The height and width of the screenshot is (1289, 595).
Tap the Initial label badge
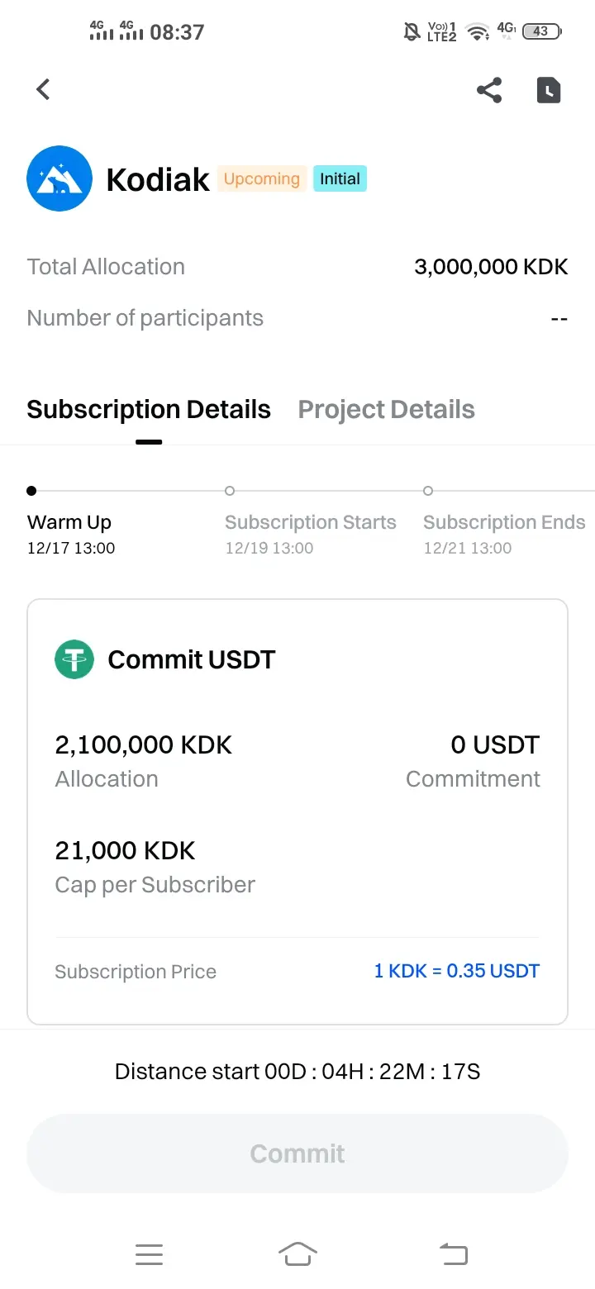(x=340, y=179)
